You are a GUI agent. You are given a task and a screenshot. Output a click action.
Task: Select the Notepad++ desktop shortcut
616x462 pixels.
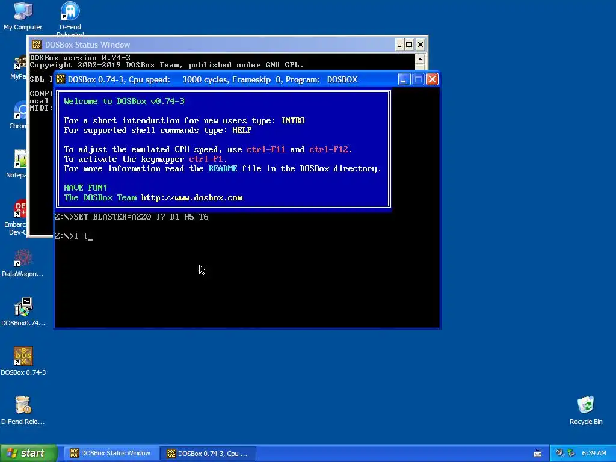pos(17,164)
